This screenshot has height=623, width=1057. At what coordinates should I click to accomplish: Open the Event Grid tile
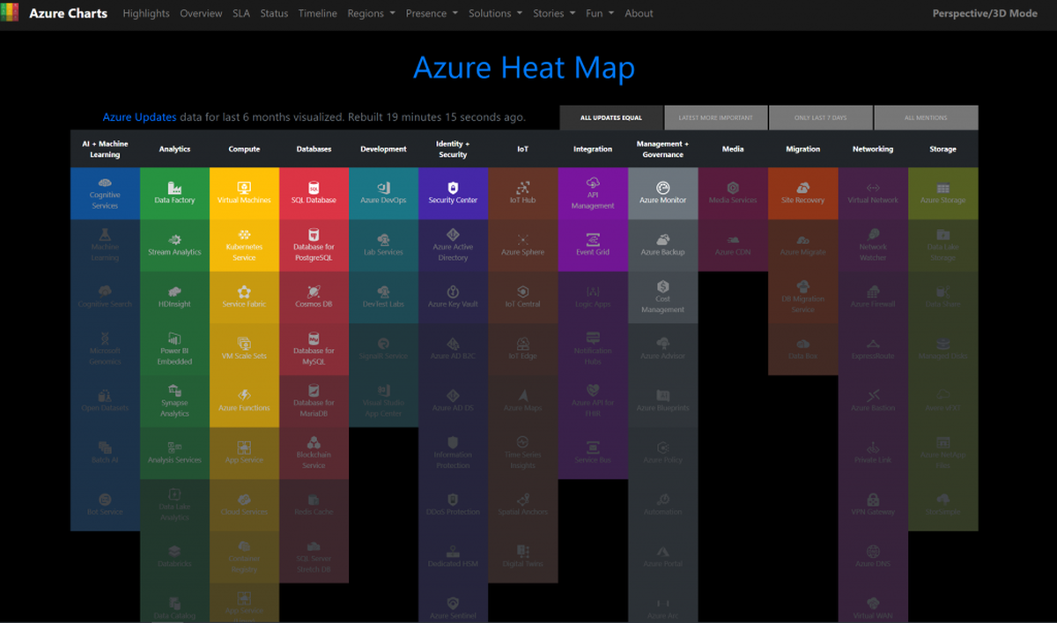click(x=593, y=245)
